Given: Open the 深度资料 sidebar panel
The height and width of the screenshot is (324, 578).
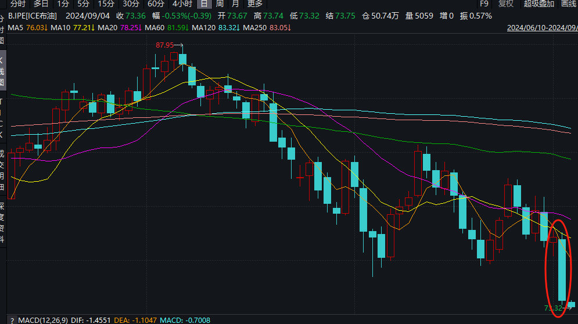Looking at the screenshot, I should (2, 217).
